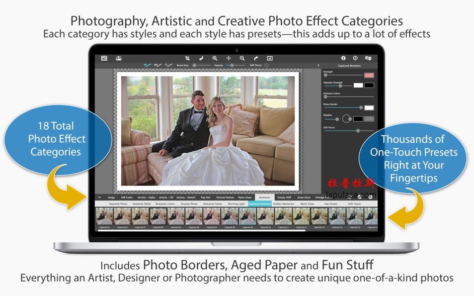This screenshot has width=474, height=296.
Task: Select the Move/Pan tool icon
Action: click(229, 58)
